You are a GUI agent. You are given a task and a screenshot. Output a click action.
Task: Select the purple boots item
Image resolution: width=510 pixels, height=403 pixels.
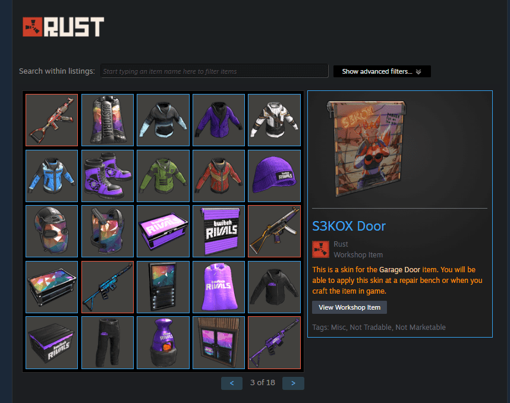pyautogui.click(x=108, y=175)
